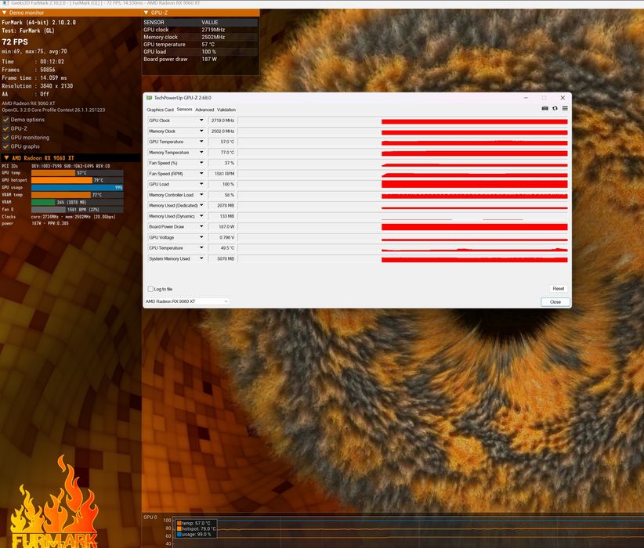Open the AMD Radeon RX 9060 XT device selector
The height and width of the screenshot is (548, 644).
click(x=186, y=301)
